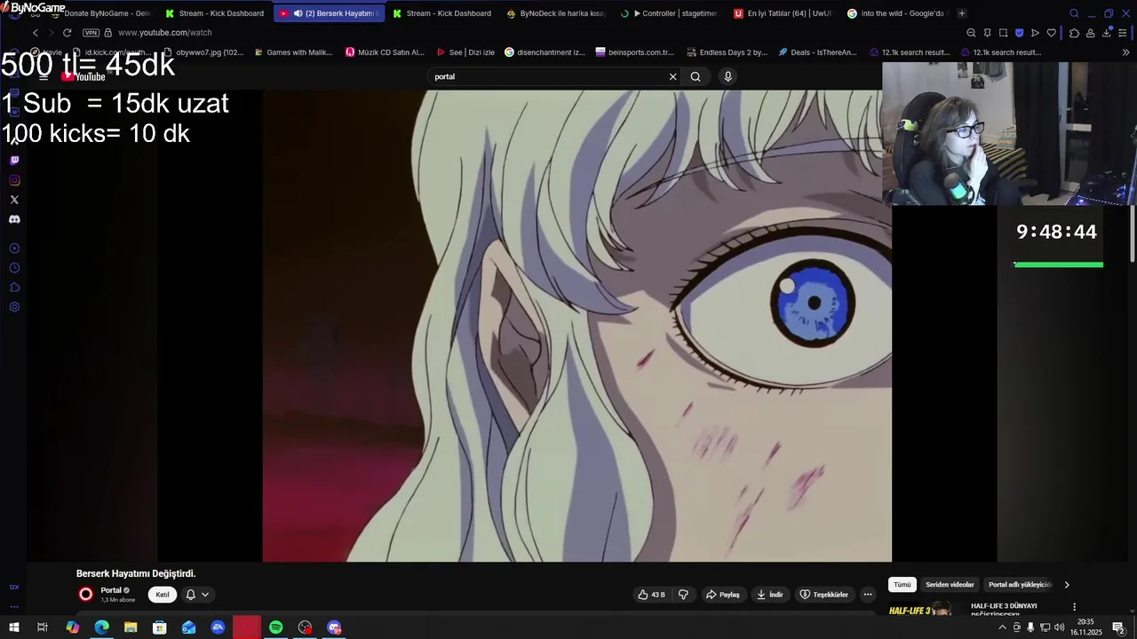Dislike the Berserk video
Viewport: 1137px width, 639px height.
683,595
